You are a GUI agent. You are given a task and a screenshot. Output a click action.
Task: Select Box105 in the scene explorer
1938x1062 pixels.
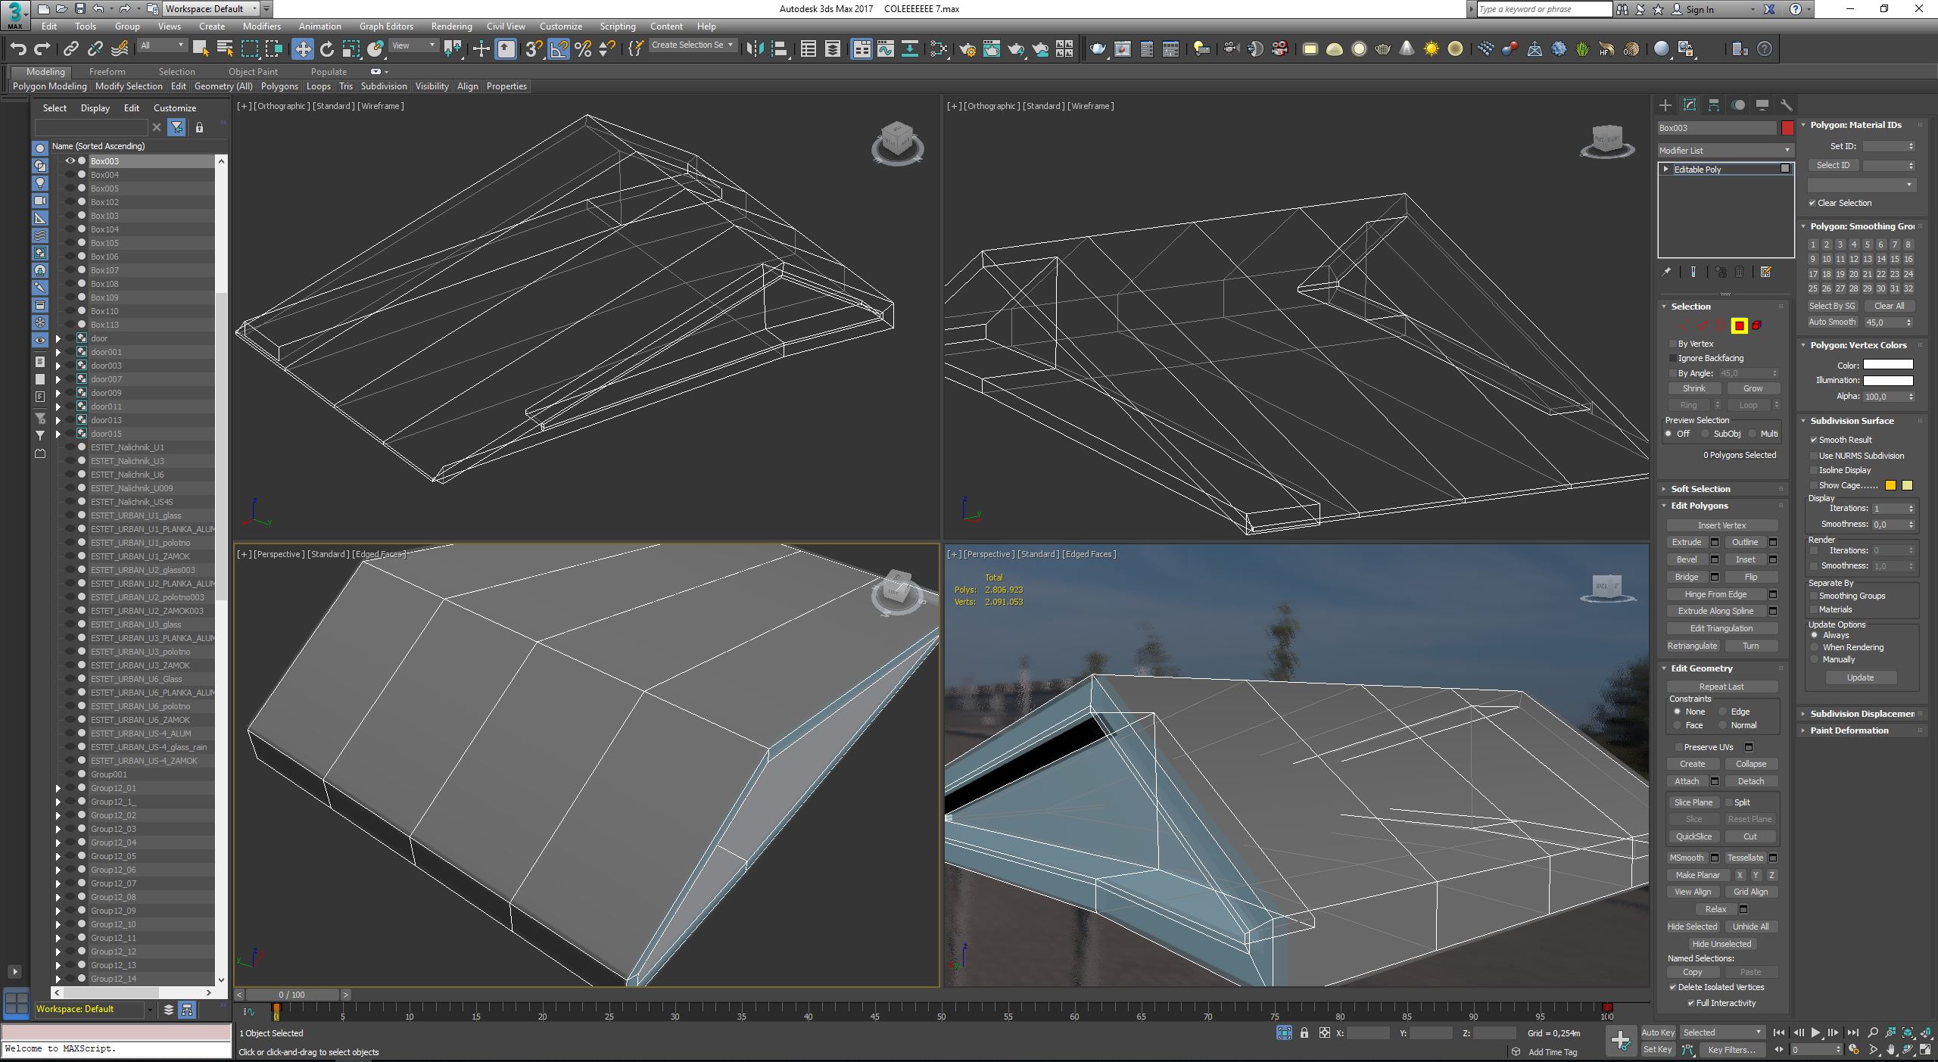pyautogui.click(x=104, y=243)
